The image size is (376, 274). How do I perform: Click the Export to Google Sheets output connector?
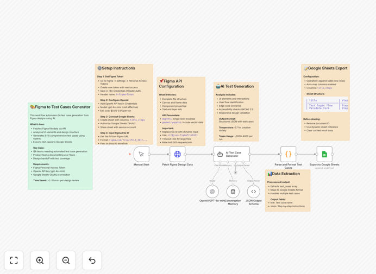pos(333,154)
